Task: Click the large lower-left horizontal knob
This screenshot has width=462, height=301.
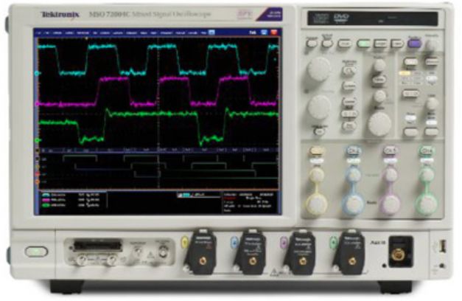Action: coord(319,107)
